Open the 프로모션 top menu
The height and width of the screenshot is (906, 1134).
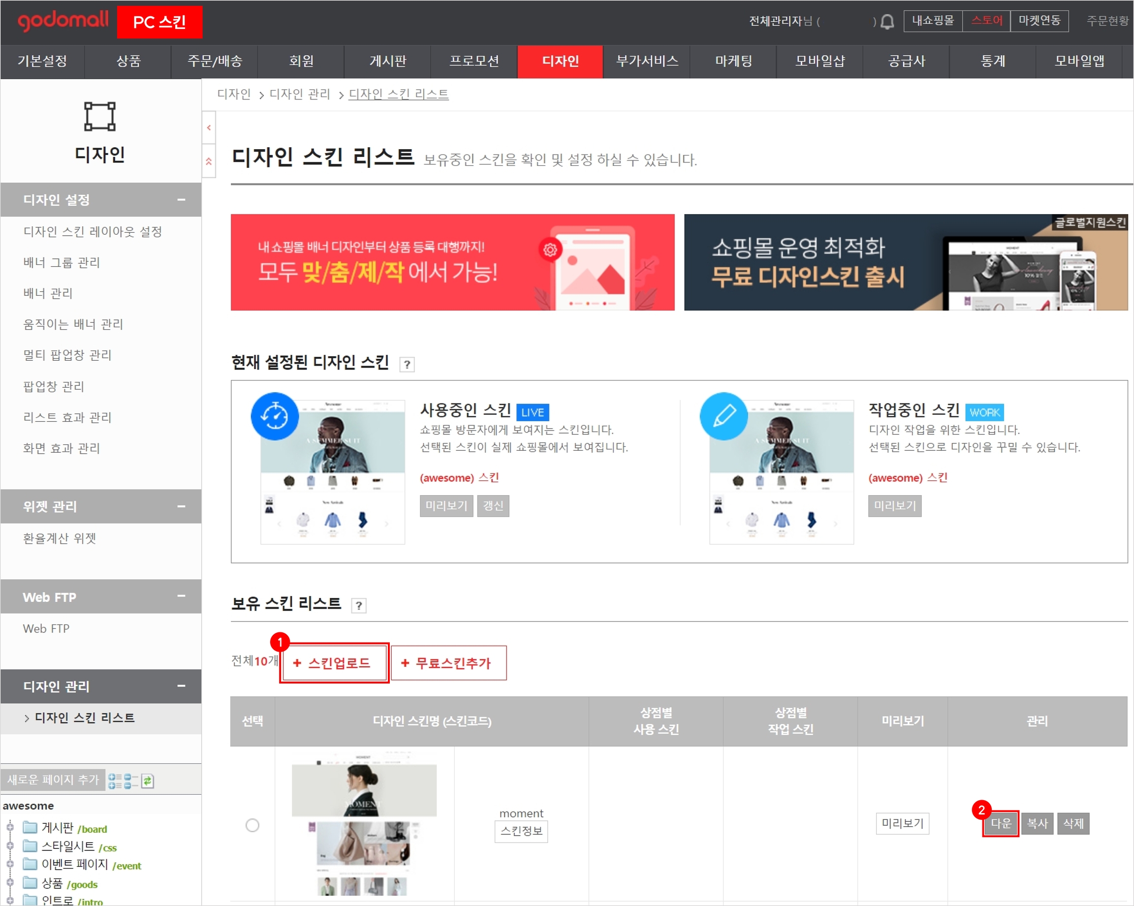[473, 62]
